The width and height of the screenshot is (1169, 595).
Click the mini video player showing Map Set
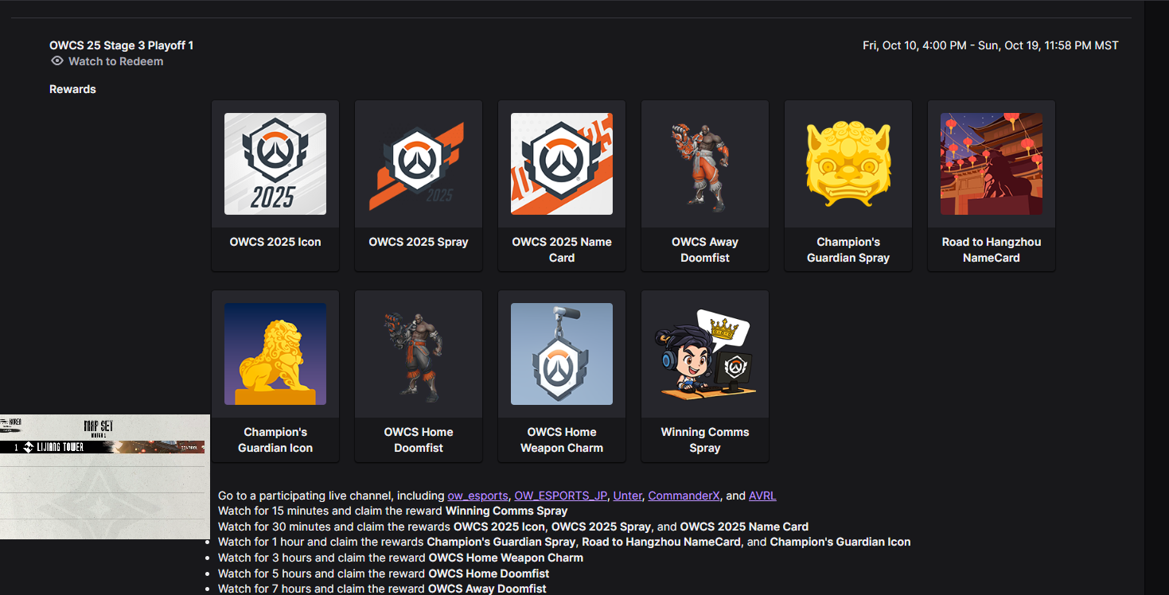(x=105, y=476)
